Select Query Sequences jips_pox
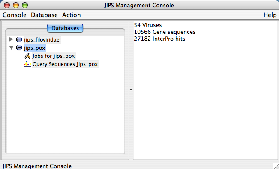The height and width of the screenshot is (169, 279). [65, 64]
